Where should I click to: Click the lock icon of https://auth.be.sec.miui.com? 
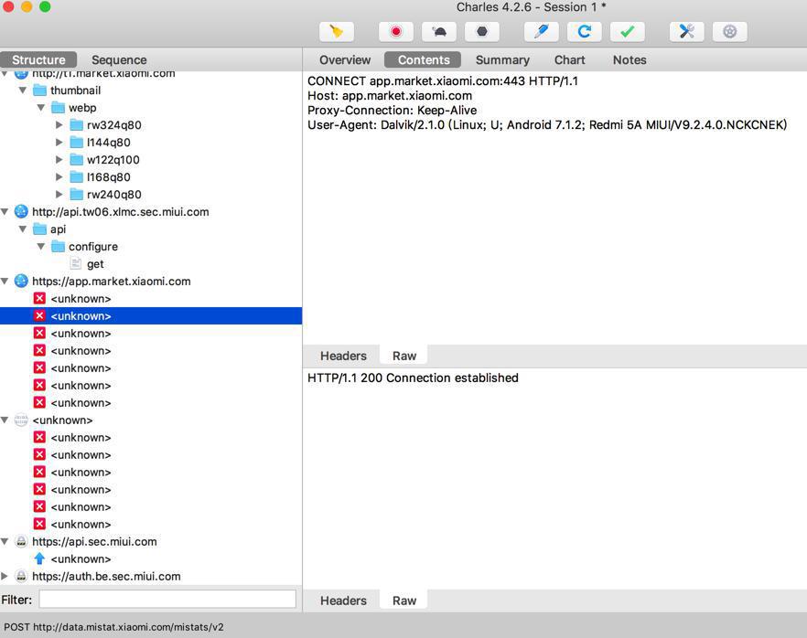click(x=21, y=577)
